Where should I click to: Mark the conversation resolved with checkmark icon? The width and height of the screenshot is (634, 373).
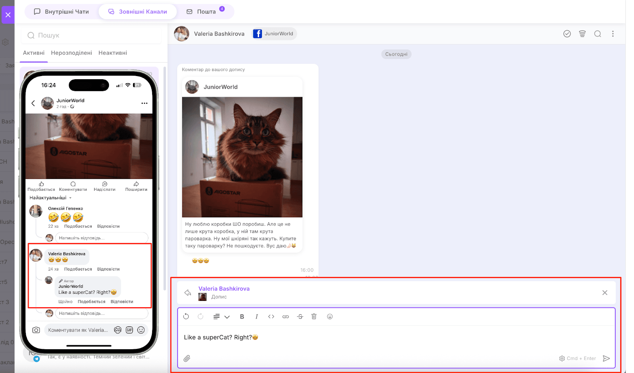(567, 34)
